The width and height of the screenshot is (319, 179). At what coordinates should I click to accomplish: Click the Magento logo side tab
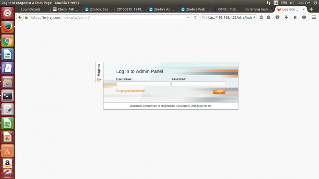[98, 72]
